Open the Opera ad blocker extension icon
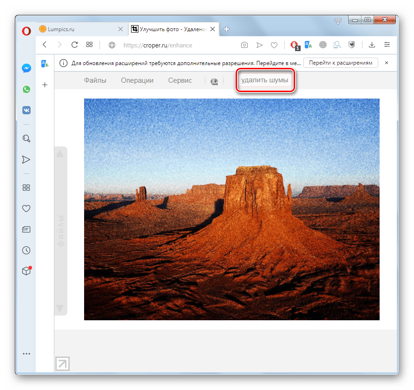 (295, 46)
